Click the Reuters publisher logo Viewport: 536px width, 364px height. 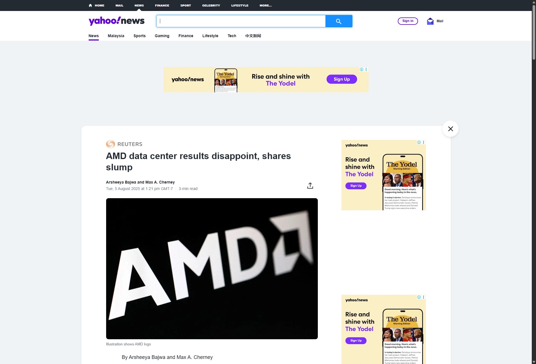point(124,144)
